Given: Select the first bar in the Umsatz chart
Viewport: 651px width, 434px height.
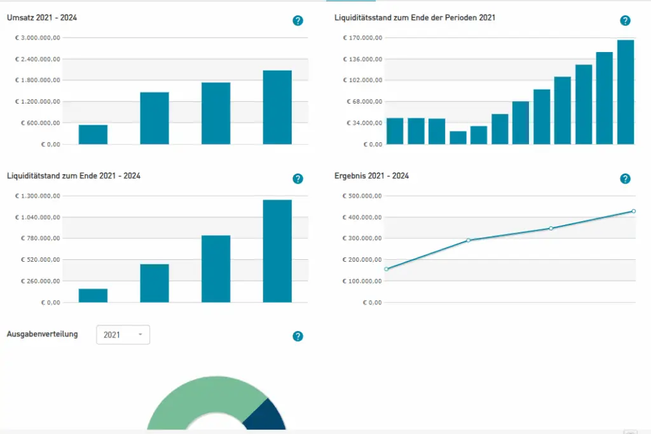Looking at the screenshot, I should pyautogui.click(x=93, y=135).
